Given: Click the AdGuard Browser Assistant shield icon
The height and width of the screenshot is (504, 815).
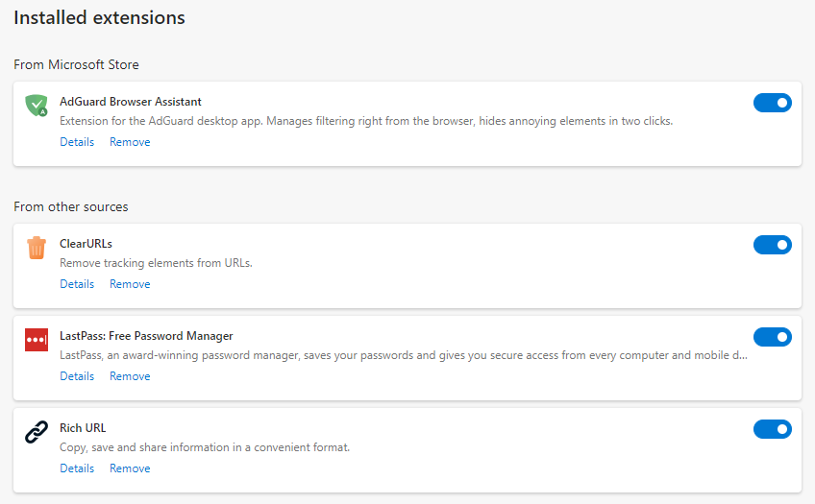Looking at the screenshot, I should [x=37, y=106].
